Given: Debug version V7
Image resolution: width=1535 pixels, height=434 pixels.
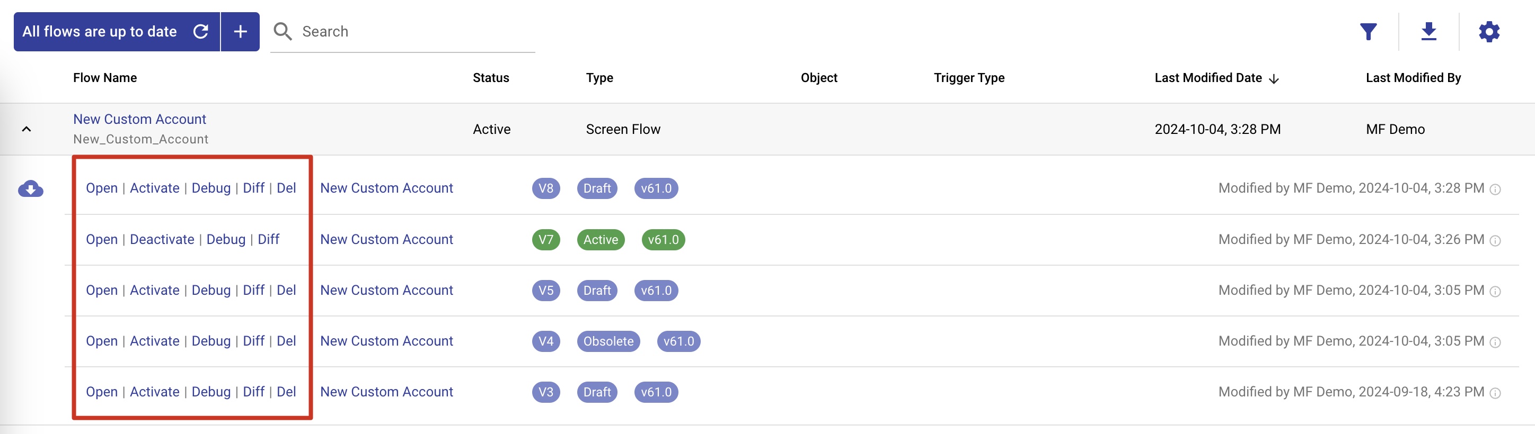Looking at the screenshot, I should point(226,239).
